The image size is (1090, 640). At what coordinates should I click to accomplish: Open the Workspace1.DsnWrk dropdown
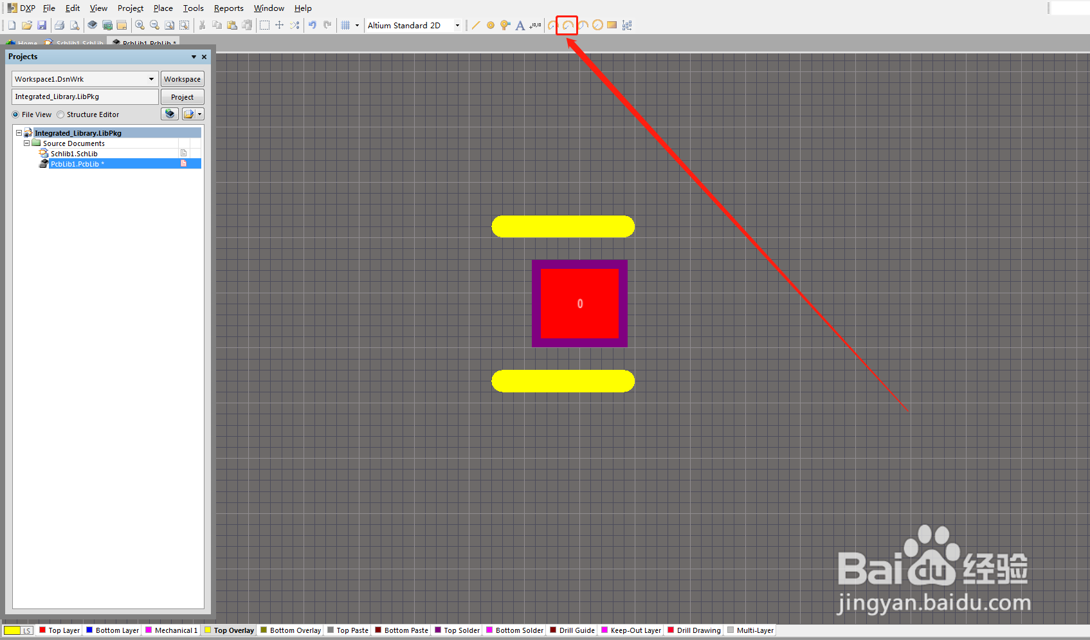(151, 79)
